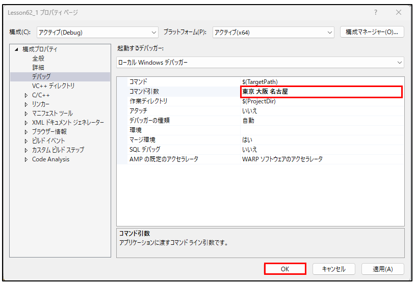This screenshot has height=284, width=416.
Task: Click the コマンド引数 value field
Action: [321, 92]
